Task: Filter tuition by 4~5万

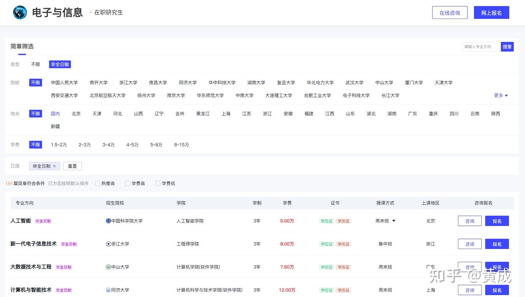Action: click(132, 145)
